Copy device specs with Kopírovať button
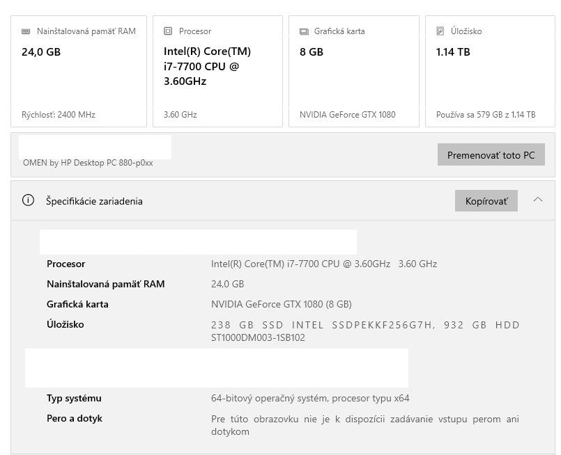The height and width of the screenshot is (455, 561). click(486, 201)
